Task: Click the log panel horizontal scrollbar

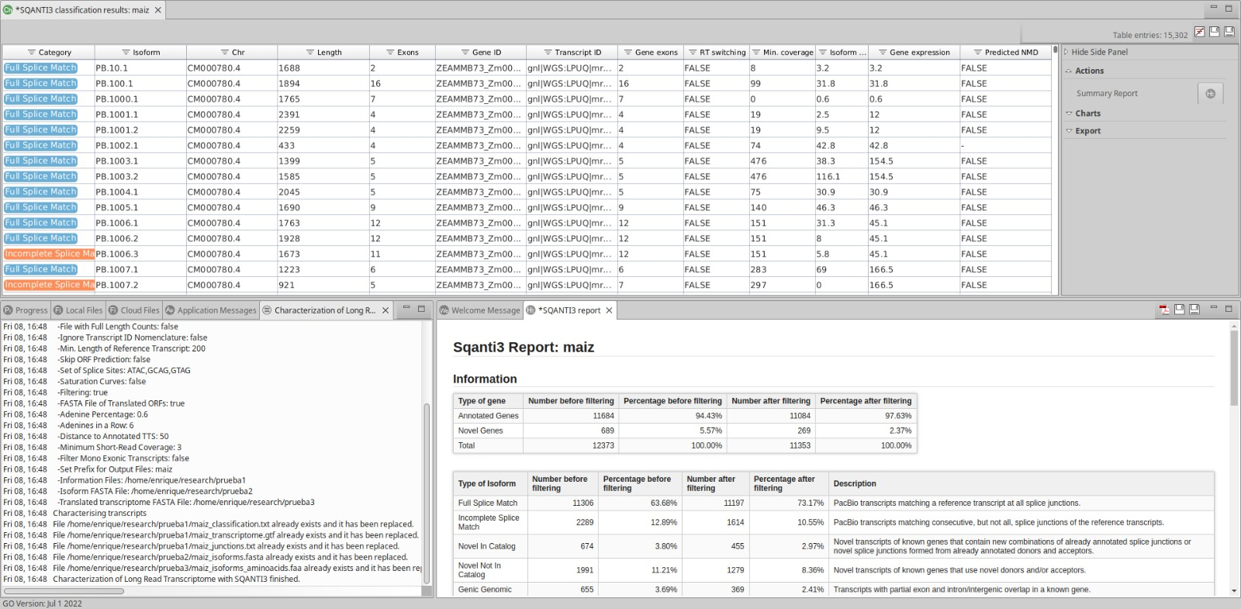Action: pyautogui.click(x=64, y=591)
